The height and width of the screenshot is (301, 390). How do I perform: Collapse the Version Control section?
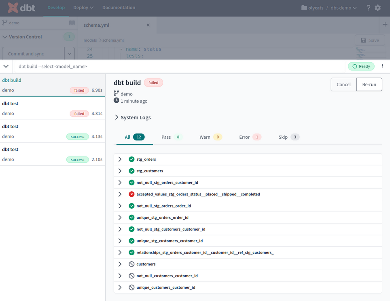click(5, 37)
